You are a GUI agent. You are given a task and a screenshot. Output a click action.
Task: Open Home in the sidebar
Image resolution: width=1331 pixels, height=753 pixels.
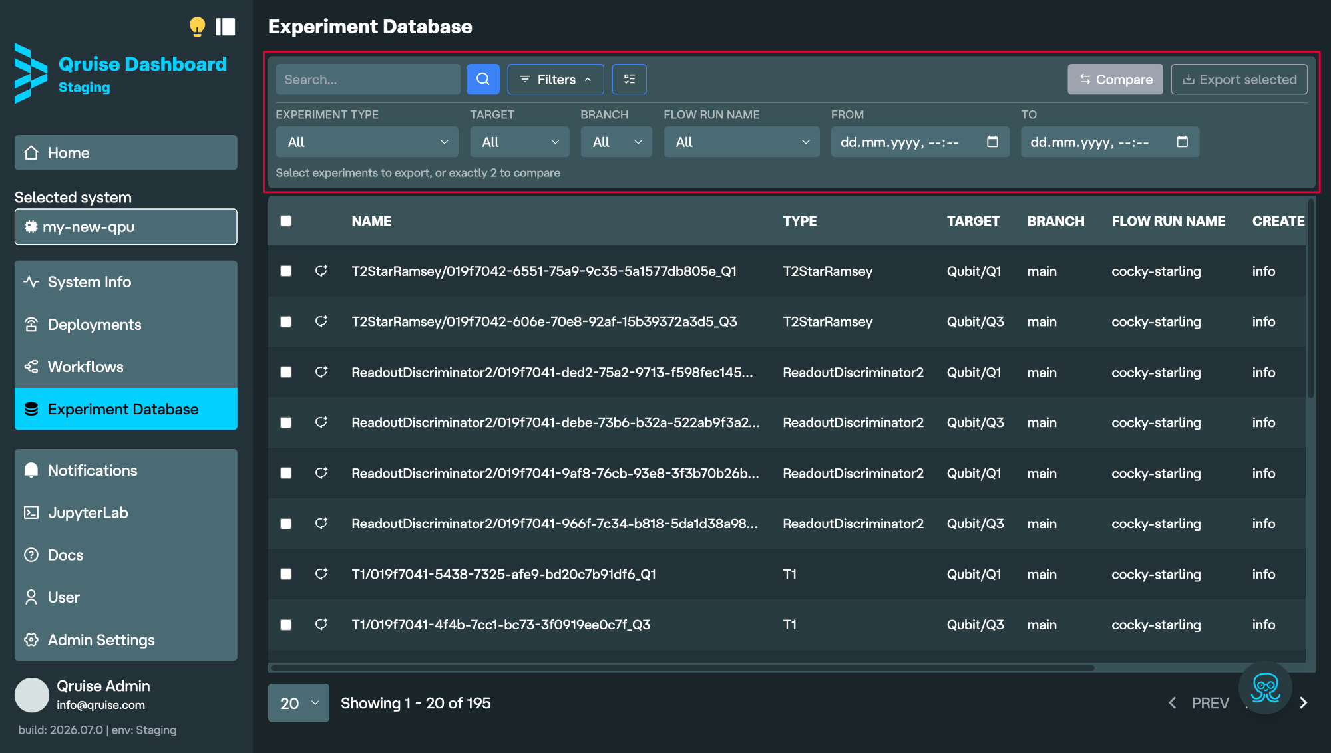[126, 152]
